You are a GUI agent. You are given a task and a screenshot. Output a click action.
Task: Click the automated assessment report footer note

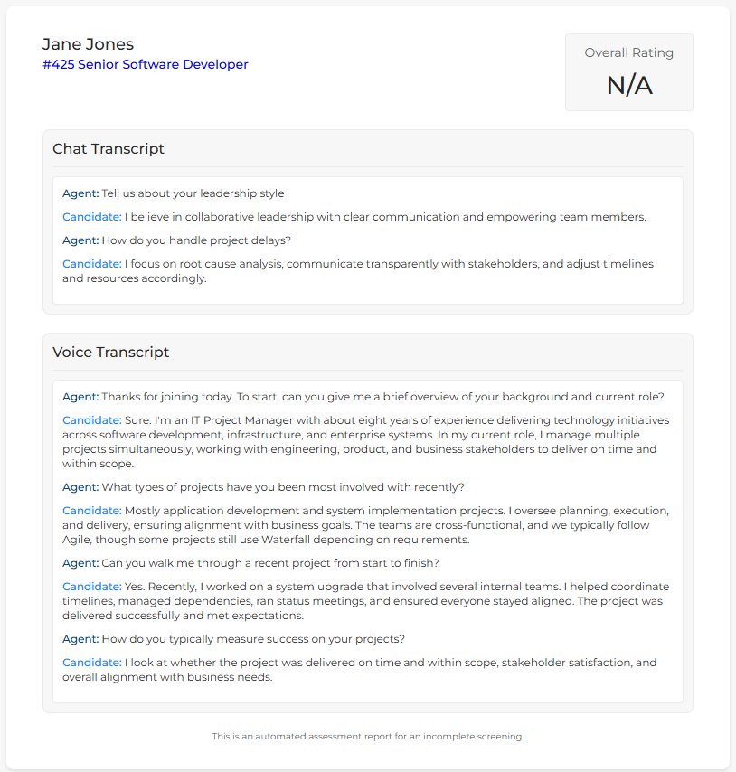368,737
